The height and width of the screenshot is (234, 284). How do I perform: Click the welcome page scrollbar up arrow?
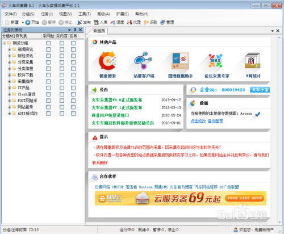279,37
